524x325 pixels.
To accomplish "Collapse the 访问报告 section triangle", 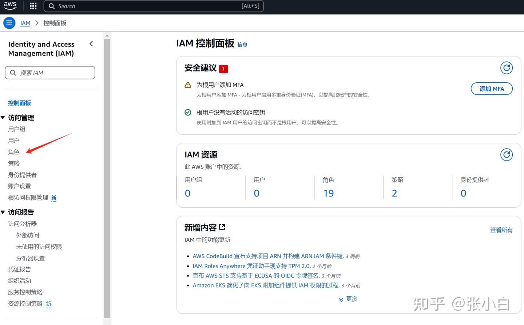I will click(3, 212).
